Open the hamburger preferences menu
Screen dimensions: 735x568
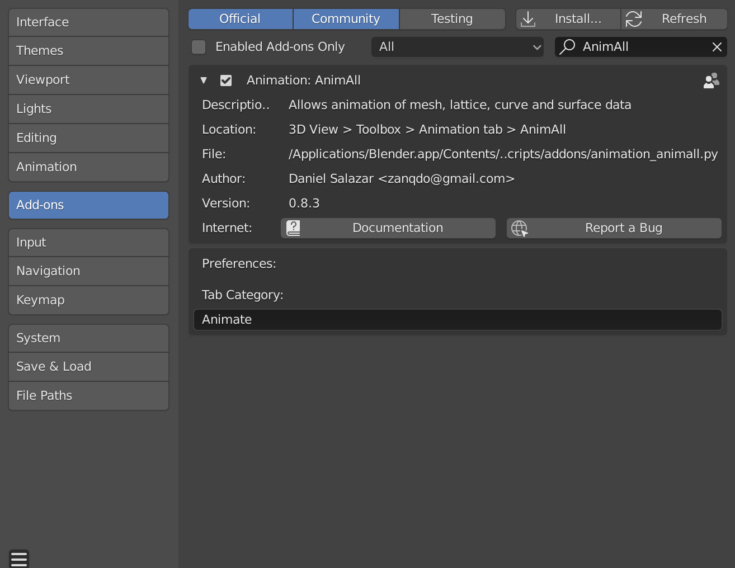pos(19,558)
